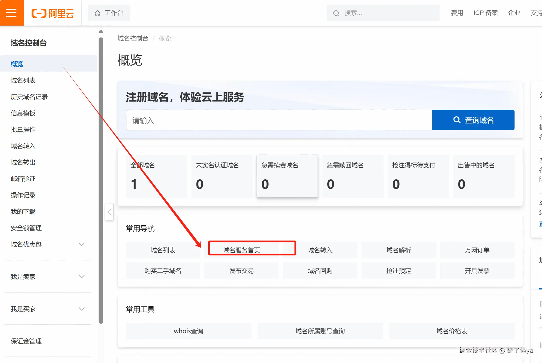Image resolution: width=542 pixels, height=363 pixels.
Task: Click the magnifier icon in top search
Action: pos(336,13)
